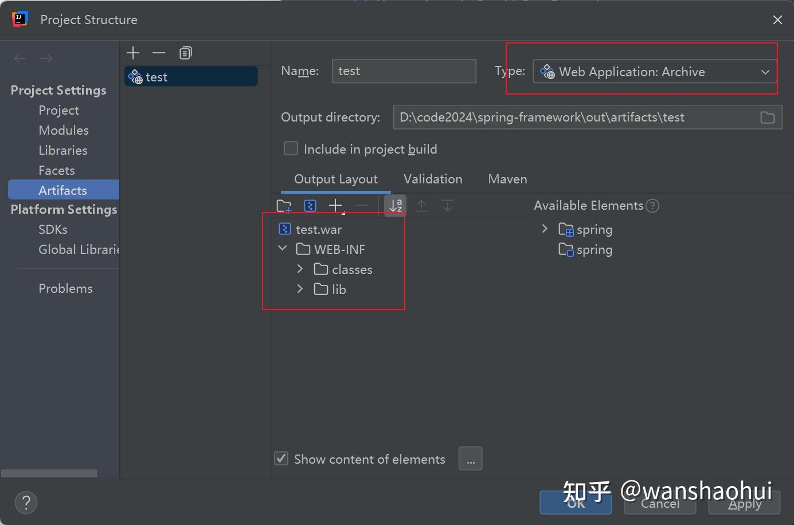Open the Maven tab
Viewport: 794px width, 525px height.
[x=507, y=179]
